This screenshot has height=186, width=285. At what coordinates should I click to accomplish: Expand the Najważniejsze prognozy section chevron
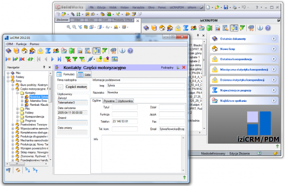click(x=274, y=90)
